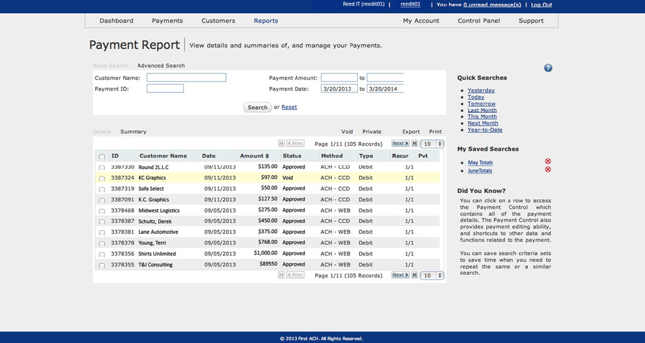Go to first page in bottom pager
The image size is (645, 343).
[282, 275]
